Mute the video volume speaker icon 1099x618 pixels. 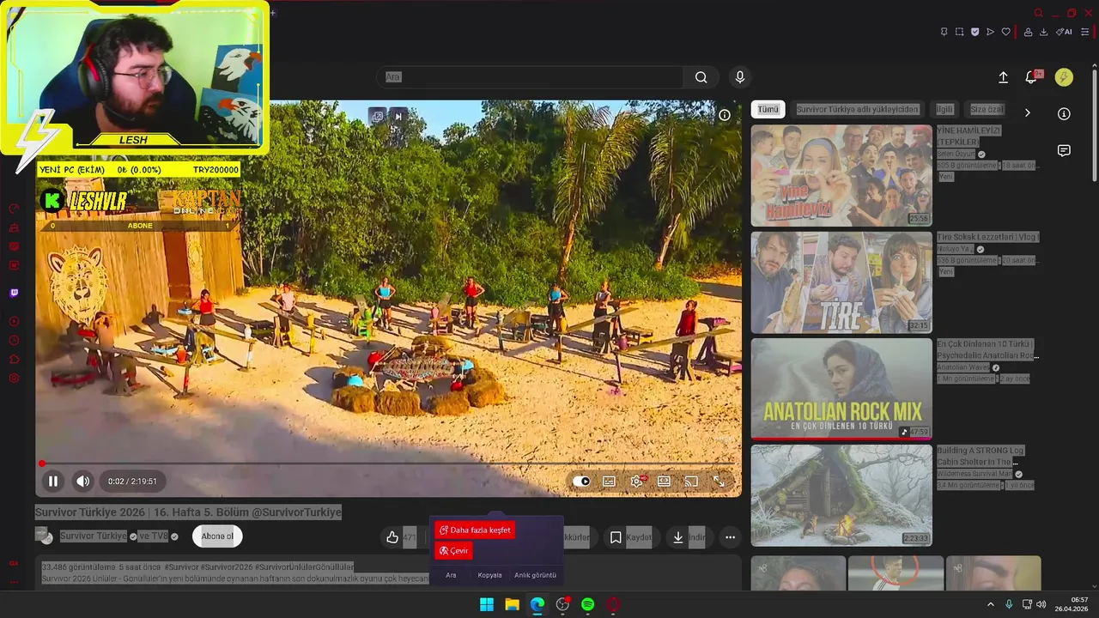coord(82,482)
